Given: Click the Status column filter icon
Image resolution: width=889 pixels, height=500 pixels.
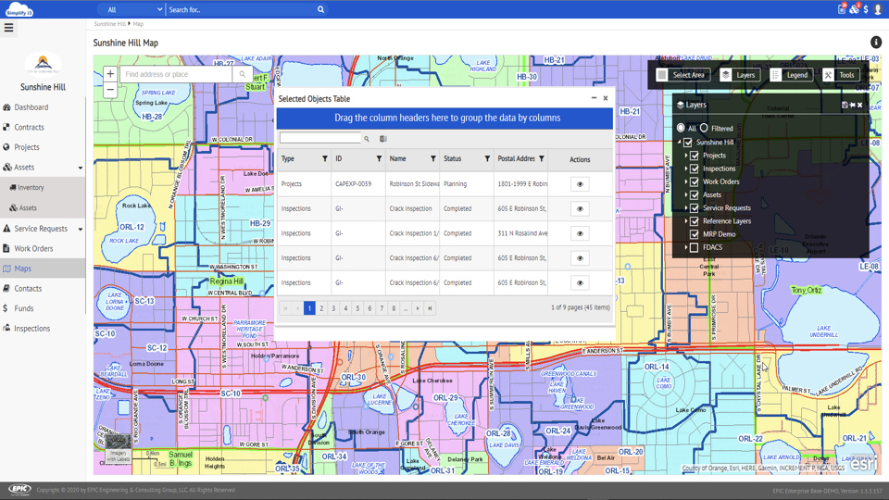Looking at the screenshot, I should tap(487, 159).
